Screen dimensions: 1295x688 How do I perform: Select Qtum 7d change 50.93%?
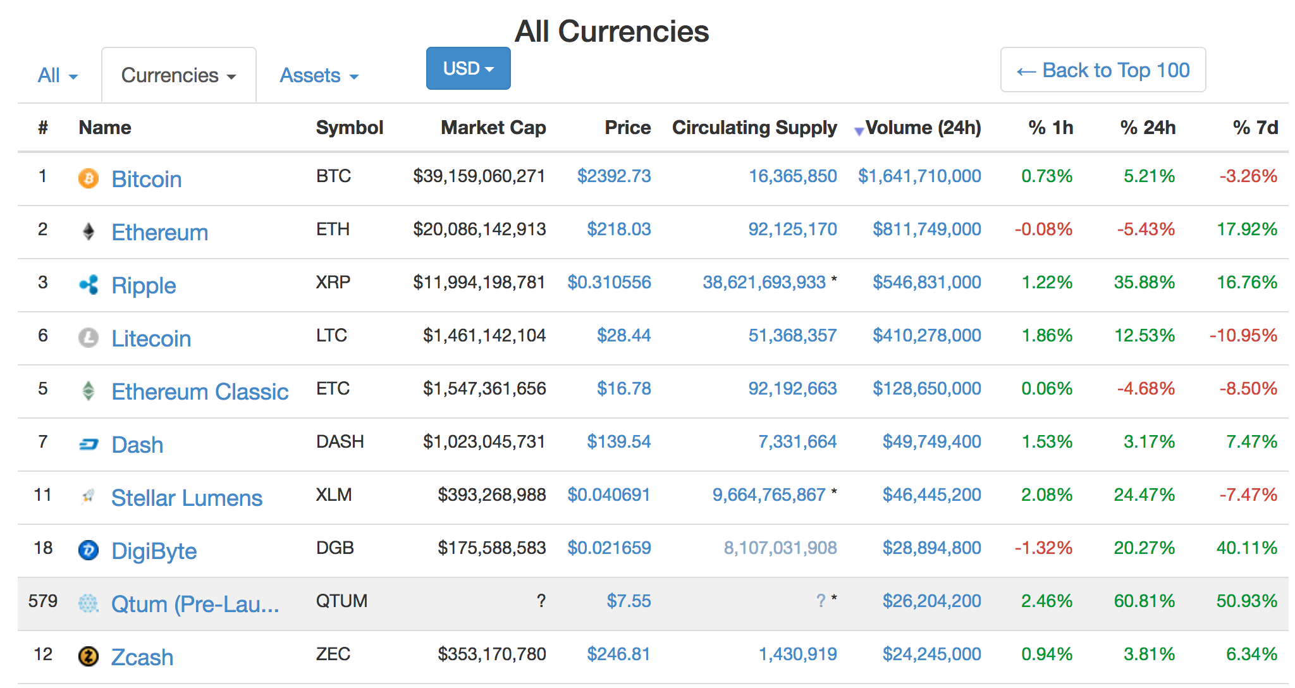tap(1247, 601)
